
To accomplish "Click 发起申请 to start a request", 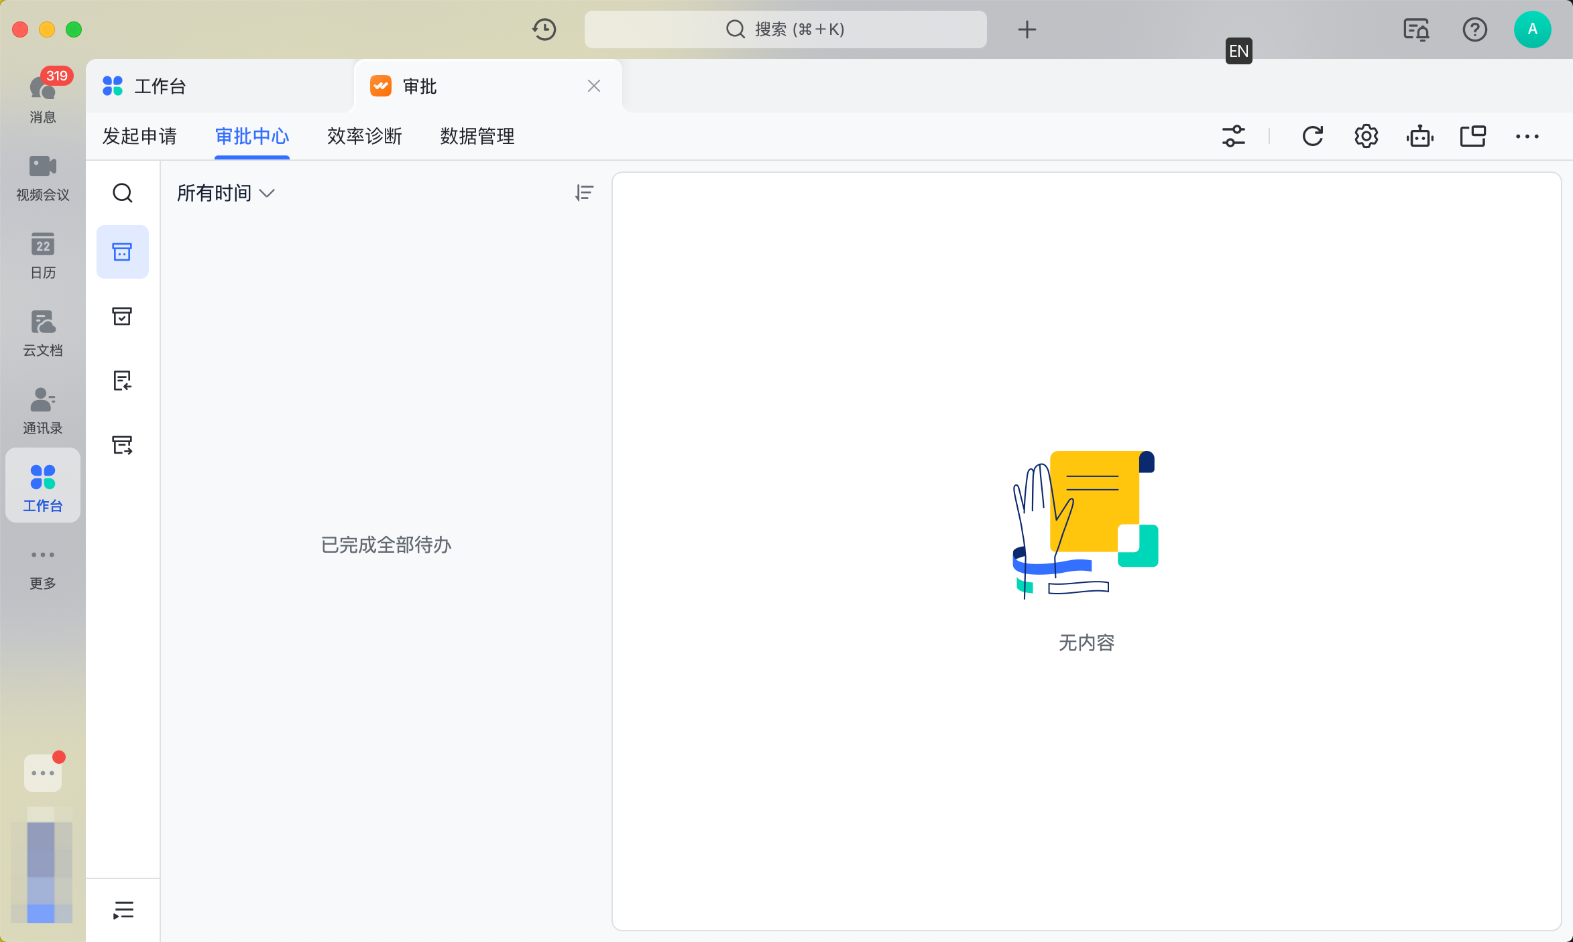I will point(139,136).
